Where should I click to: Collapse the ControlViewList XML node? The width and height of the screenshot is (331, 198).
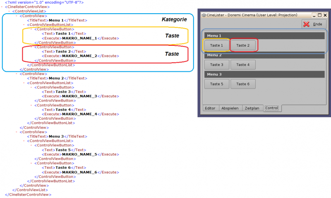(9, 11)
